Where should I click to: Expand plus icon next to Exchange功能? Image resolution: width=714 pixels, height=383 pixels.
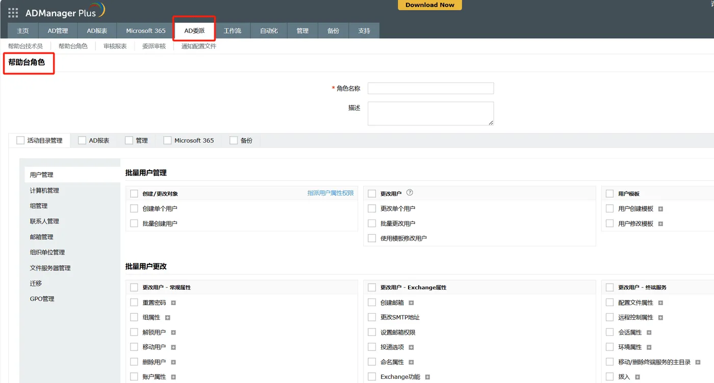tap(427, 377)
